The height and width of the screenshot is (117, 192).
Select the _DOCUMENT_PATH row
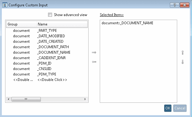click(47, 47)
